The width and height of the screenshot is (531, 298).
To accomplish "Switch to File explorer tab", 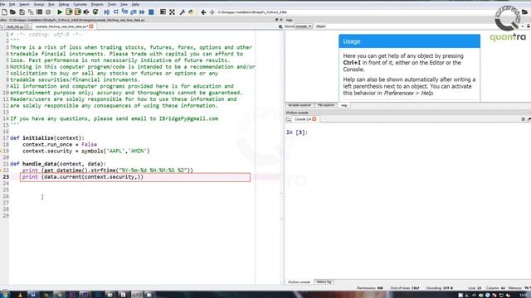I will point(326,105).
